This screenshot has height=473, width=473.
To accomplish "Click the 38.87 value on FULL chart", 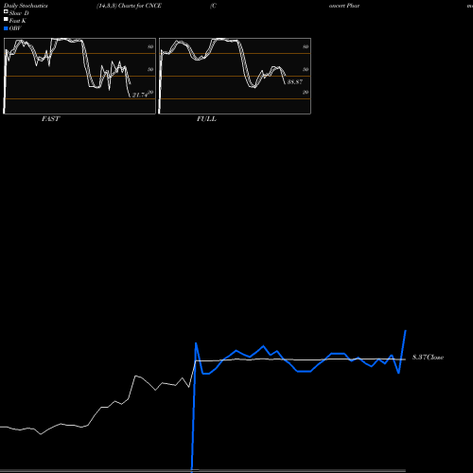I will tap(295, 81).
